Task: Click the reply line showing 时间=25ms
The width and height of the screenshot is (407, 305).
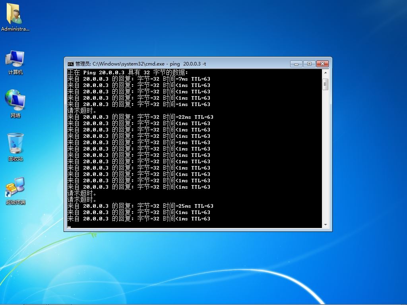Action: pos(140,206)
